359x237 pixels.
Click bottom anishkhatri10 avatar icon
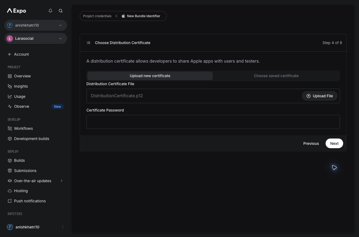tap(10, 227)
